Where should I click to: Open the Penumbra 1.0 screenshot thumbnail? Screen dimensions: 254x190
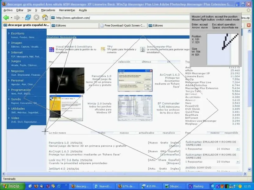[x=67, y=80]
